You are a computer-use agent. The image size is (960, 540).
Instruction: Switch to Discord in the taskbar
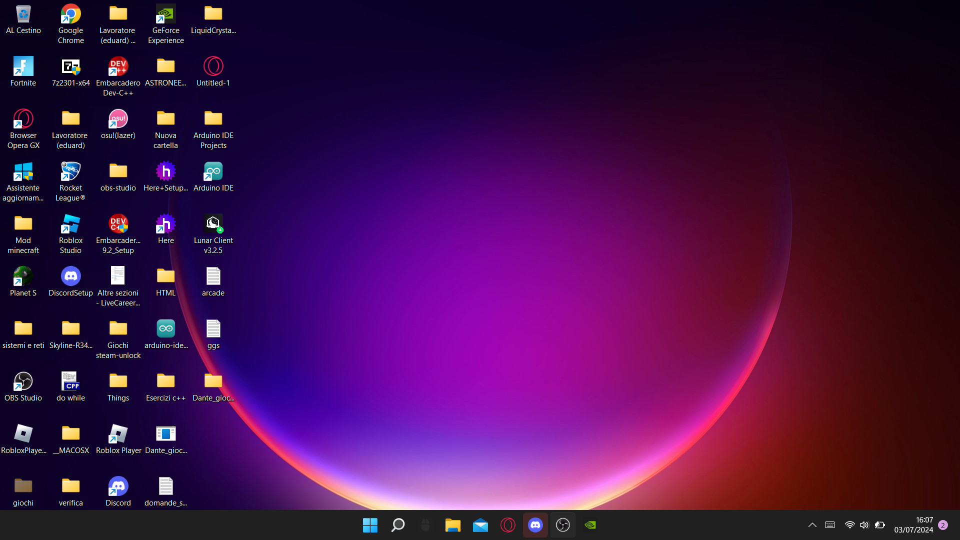[535, 525]
